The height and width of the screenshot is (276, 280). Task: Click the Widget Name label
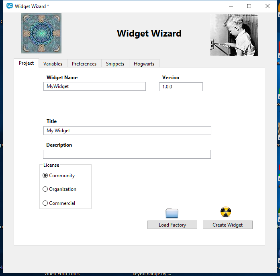pos(62,78)
